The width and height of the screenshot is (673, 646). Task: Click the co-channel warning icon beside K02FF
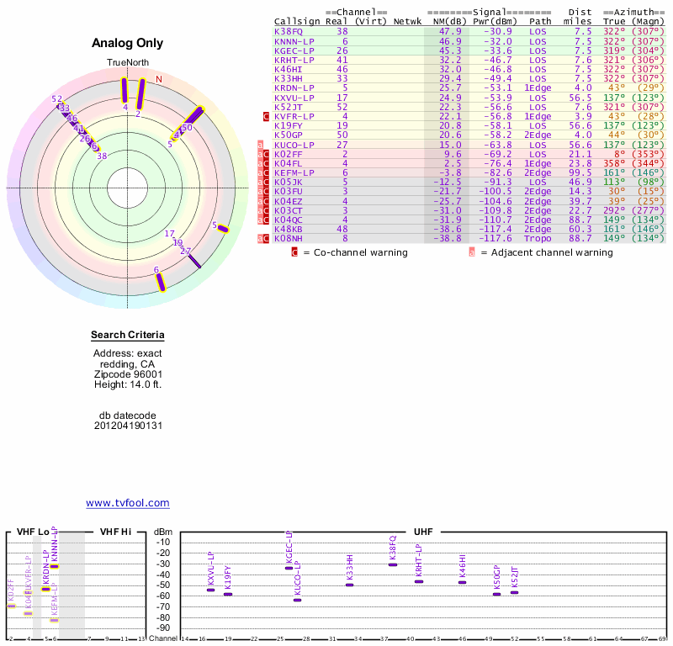click(267, 154)
